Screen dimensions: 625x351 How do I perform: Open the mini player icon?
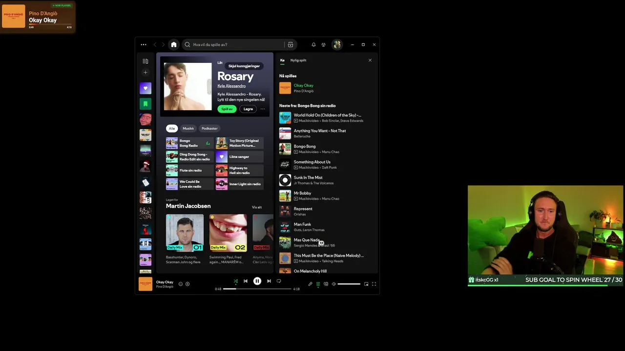(x=366, y=284)
